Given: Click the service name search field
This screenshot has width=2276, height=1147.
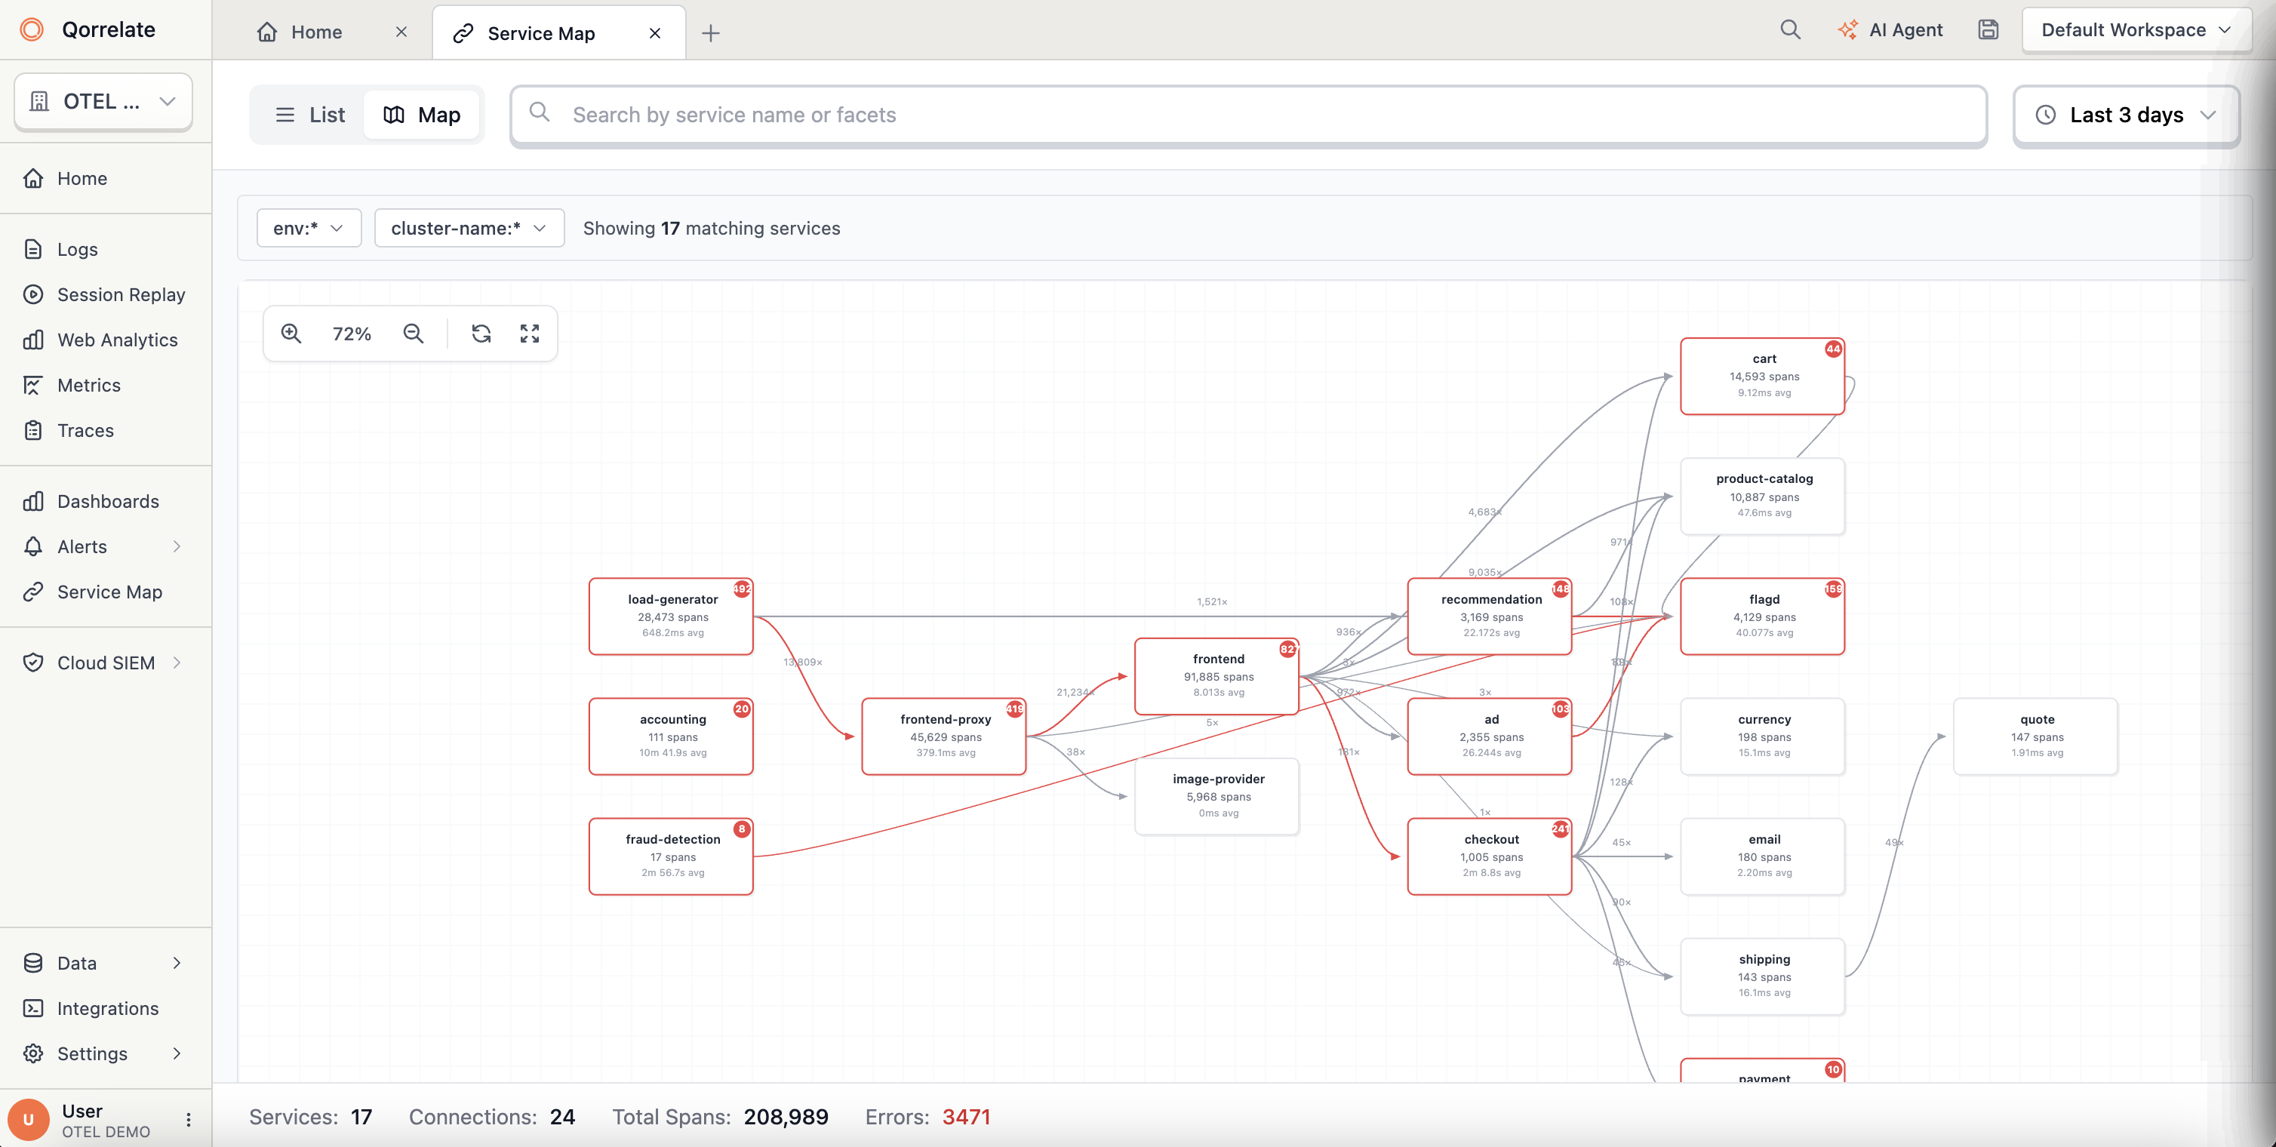Looking at the screenshot, I should (x=1247, y=115).
